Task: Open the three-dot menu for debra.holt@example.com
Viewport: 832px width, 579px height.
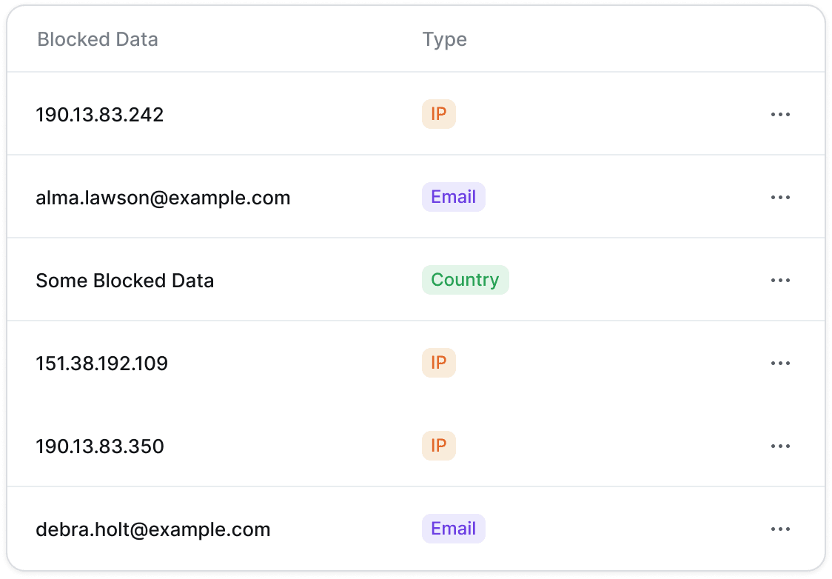Action: click(780, 529)
